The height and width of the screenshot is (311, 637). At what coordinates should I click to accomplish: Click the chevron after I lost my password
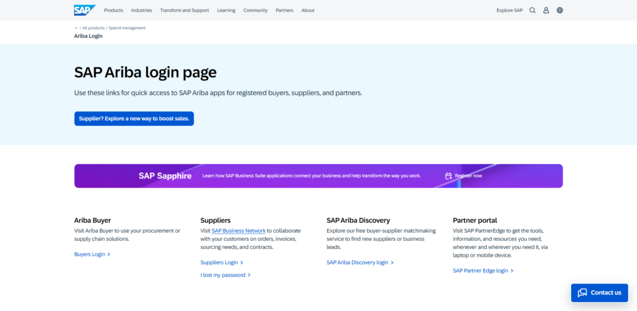[x=249, y=276]
